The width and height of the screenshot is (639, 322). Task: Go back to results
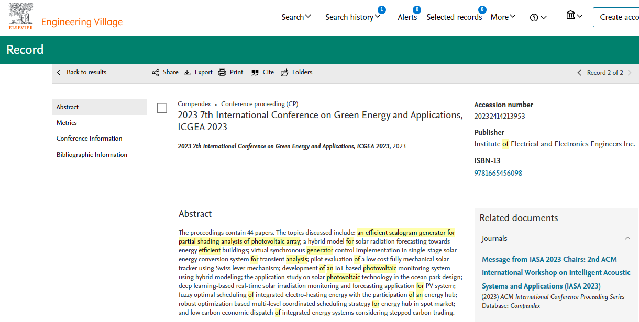point(81,72)
